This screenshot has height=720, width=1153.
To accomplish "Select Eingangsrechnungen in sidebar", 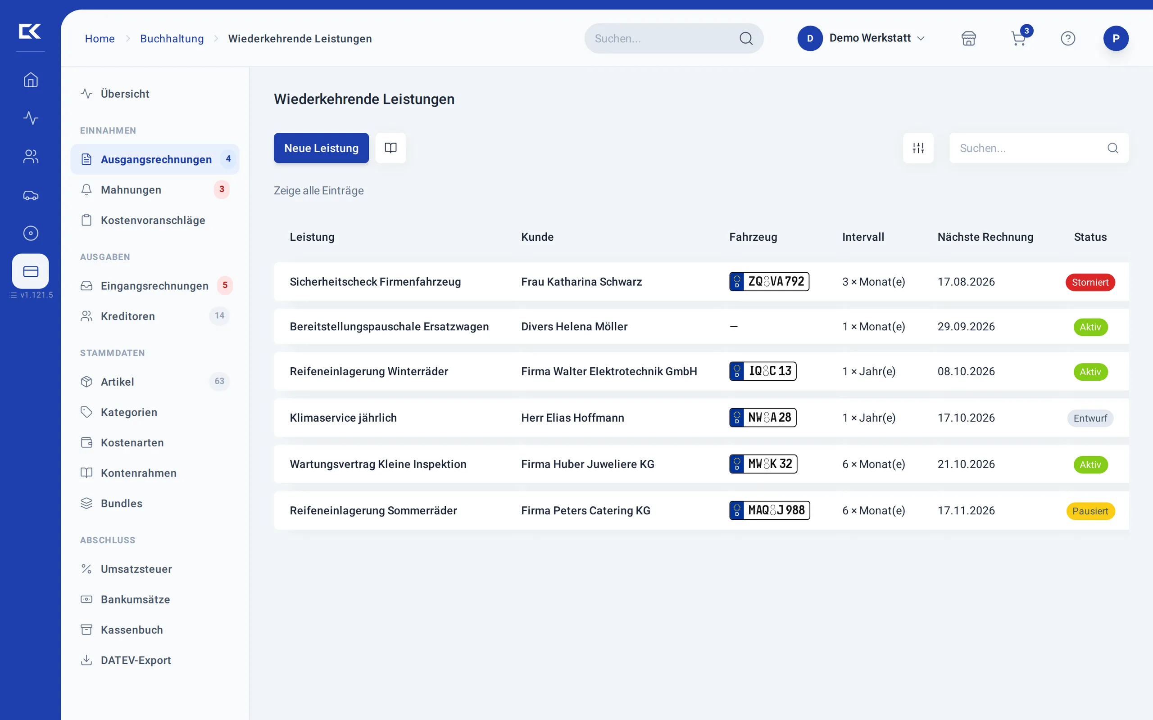I will coord(155,286).
